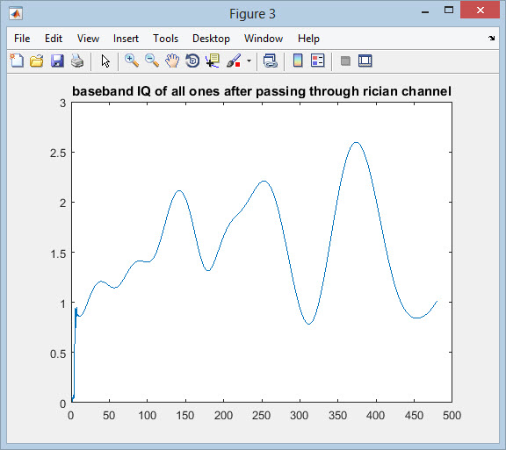This screenshot has width=506, height=450.
Task: Hide plot tools with the gray square icon
Action: 345,61
